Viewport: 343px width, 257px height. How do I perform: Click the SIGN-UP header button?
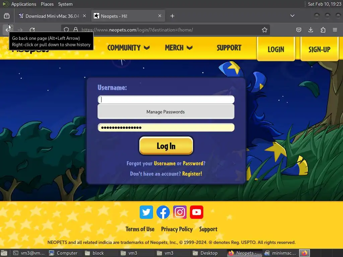point(319,49)
